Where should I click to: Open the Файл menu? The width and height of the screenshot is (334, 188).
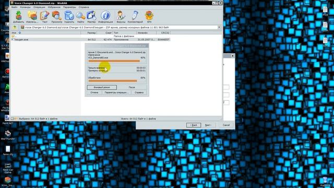(15, 7)
